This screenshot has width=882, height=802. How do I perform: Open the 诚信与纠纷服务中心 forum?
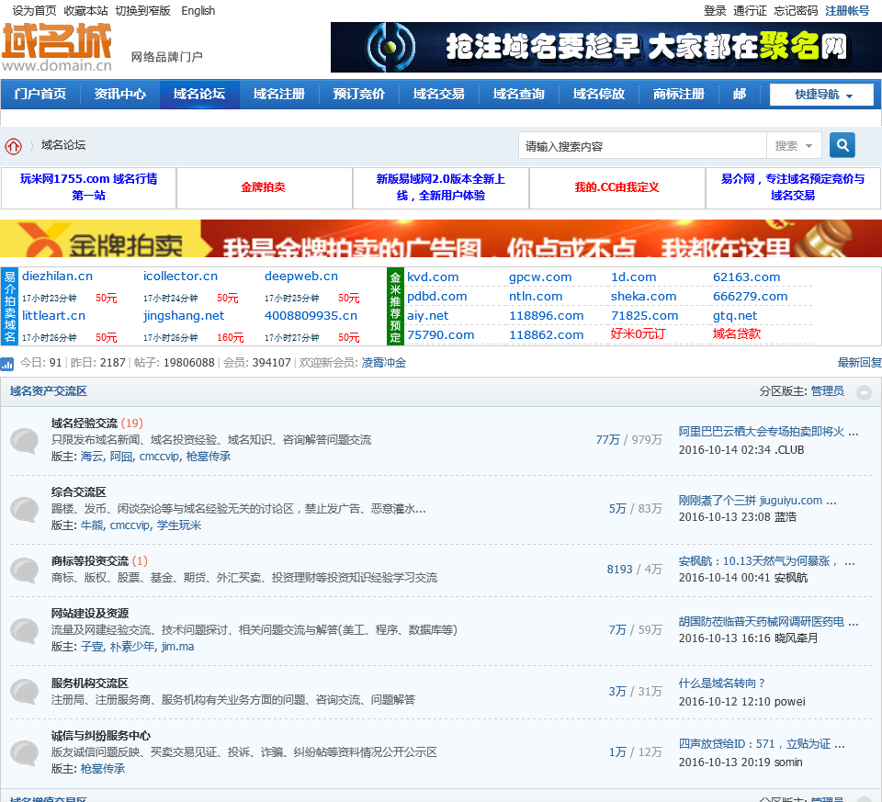[x=101, y=736]
